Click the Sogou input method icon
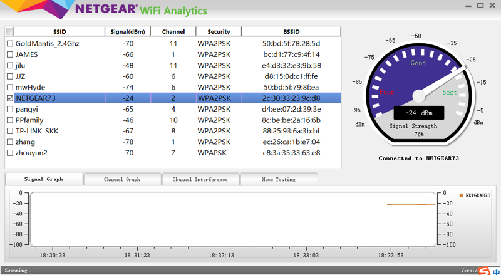The height and width of the screenshot is (275, 501). point(484,271)
